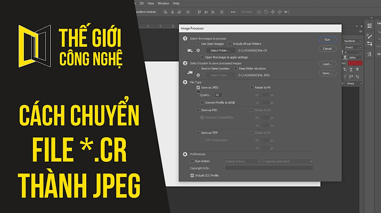Open the SemiBold font style dropdown

(x=352, y=41)
